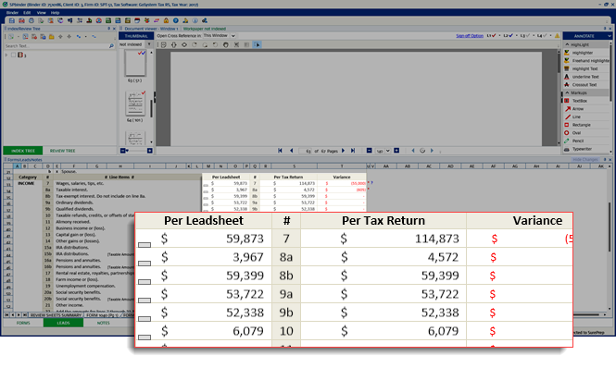
Task: Pin the Index/Review Tree panel
Action: click(108, 29)
